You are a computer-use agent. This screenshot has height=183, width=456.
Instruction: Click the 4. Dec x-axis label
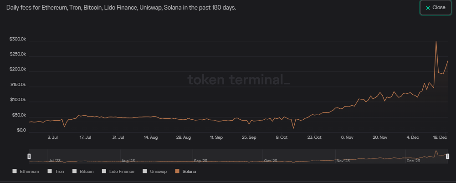[413, 137]
